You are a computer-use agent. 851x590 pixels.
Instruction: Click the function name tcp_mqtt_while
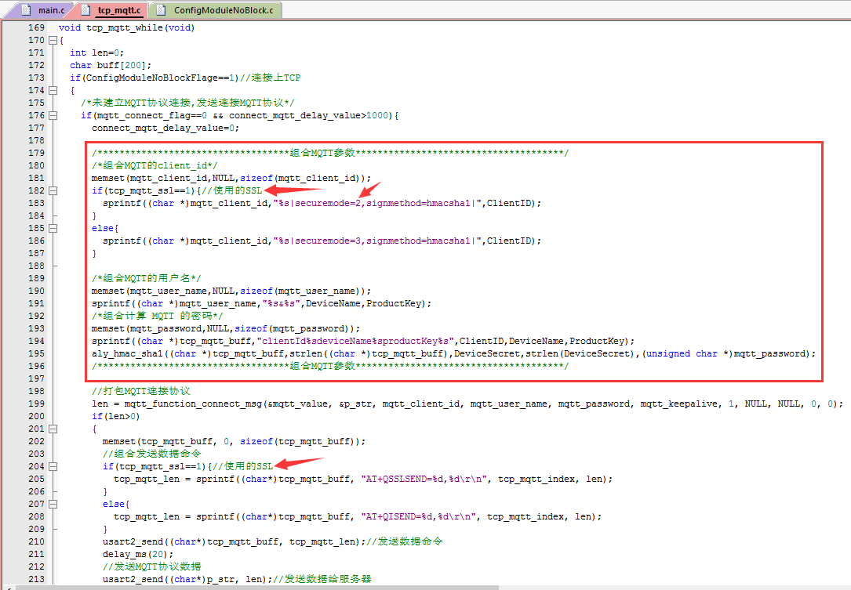click(x=124, y=27)
